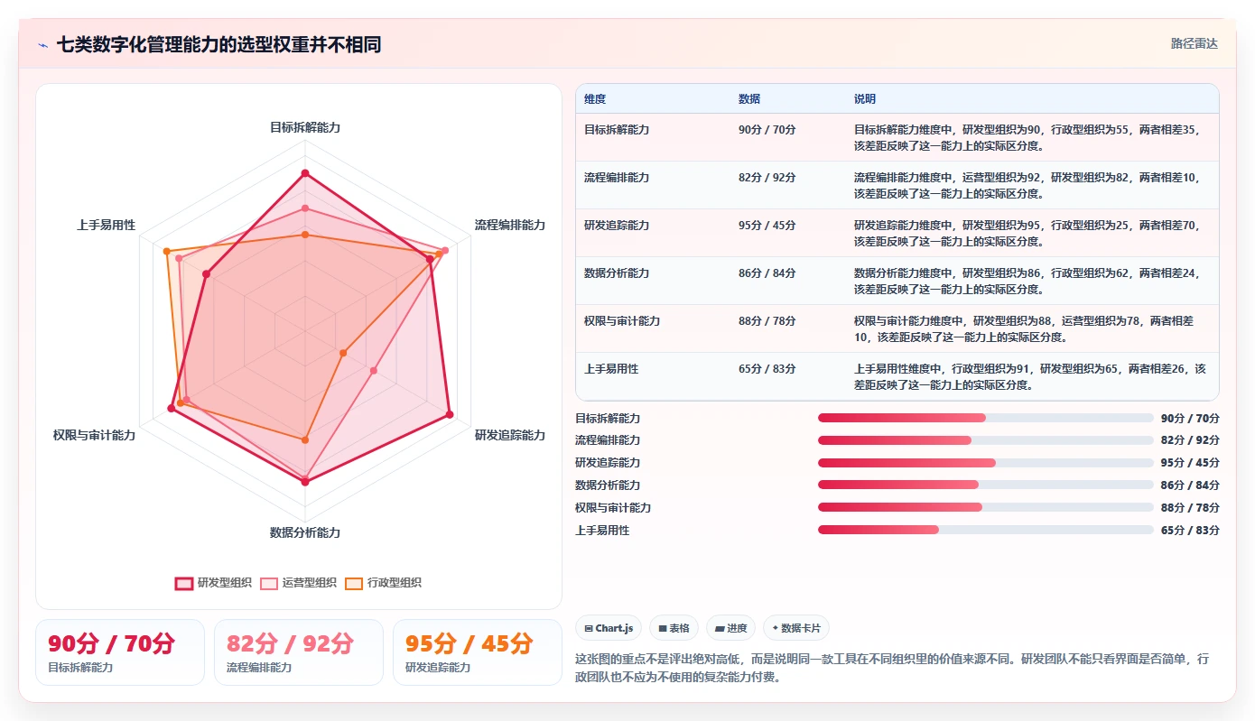The height and width of the screenshot is (721, 1255).
Task: Toggle 行政型组织 legend swatch
Action: 354,583
